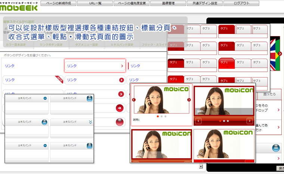Select the highlighted リンク button with chevron
The image size is (284, 174).
click(x=95, y=66)
